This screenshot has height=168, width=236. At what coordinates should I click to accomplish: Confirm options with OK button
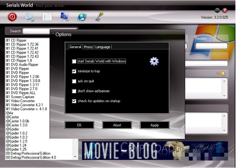79,125
